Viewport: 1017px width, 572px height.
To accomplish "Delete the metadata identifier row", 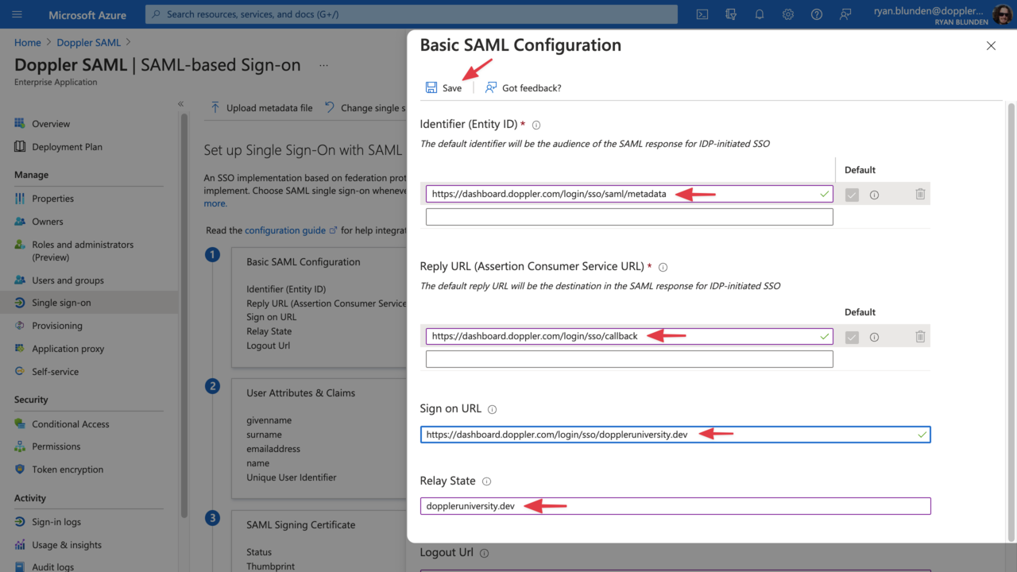I will (920, 194).
